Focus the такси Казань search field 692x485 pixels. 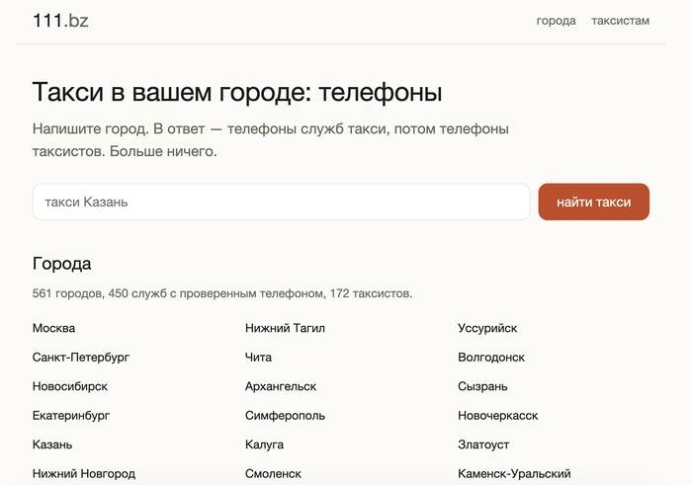point(281,202)
